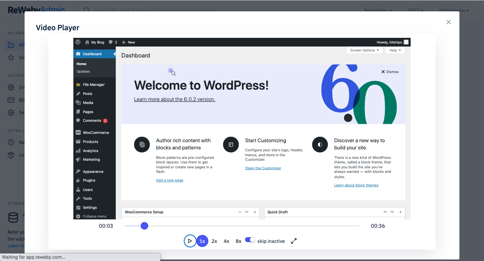Viewport: 484px width, 261px height.
Task: Move the WooCommerce Setup panel up
Action: [240, 212]
